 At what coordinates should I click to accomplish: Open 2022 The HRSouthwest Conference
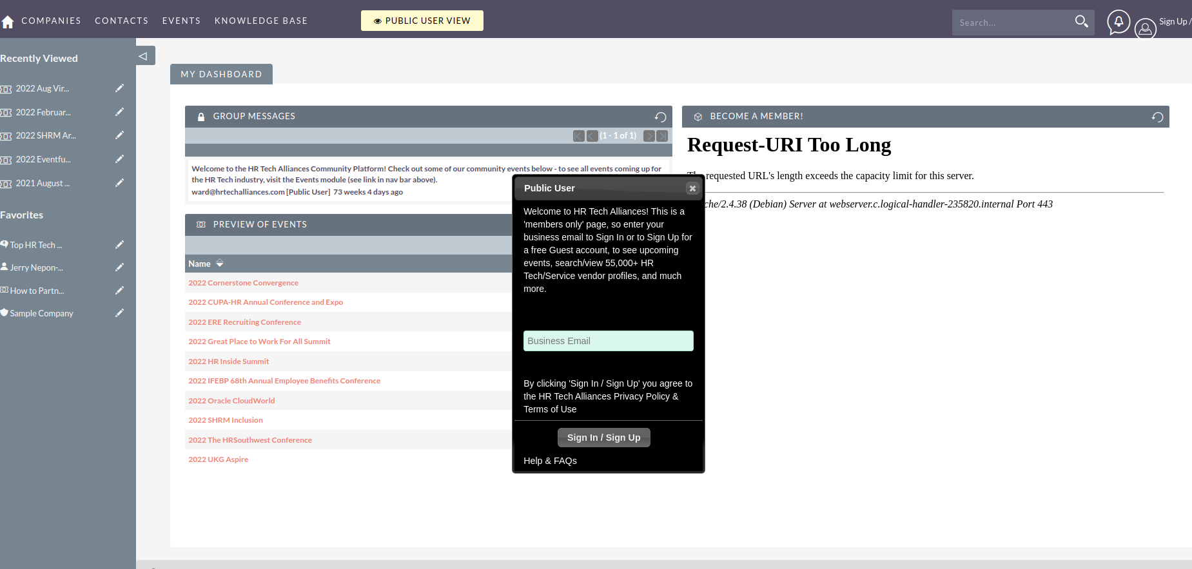tap(250, 440)
